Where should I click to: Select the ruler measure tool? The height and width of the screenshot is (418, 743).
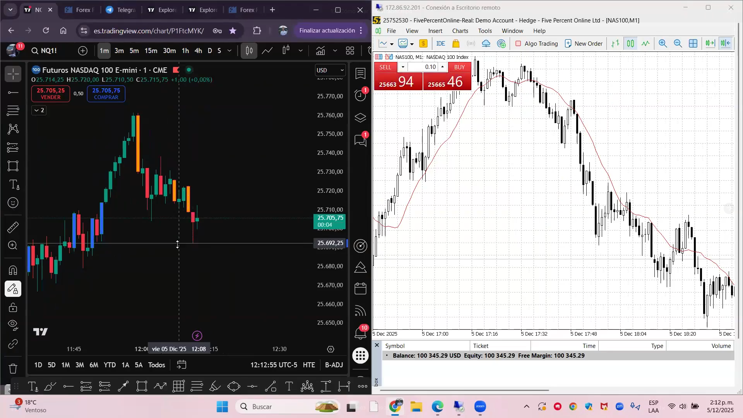point(13,227)
